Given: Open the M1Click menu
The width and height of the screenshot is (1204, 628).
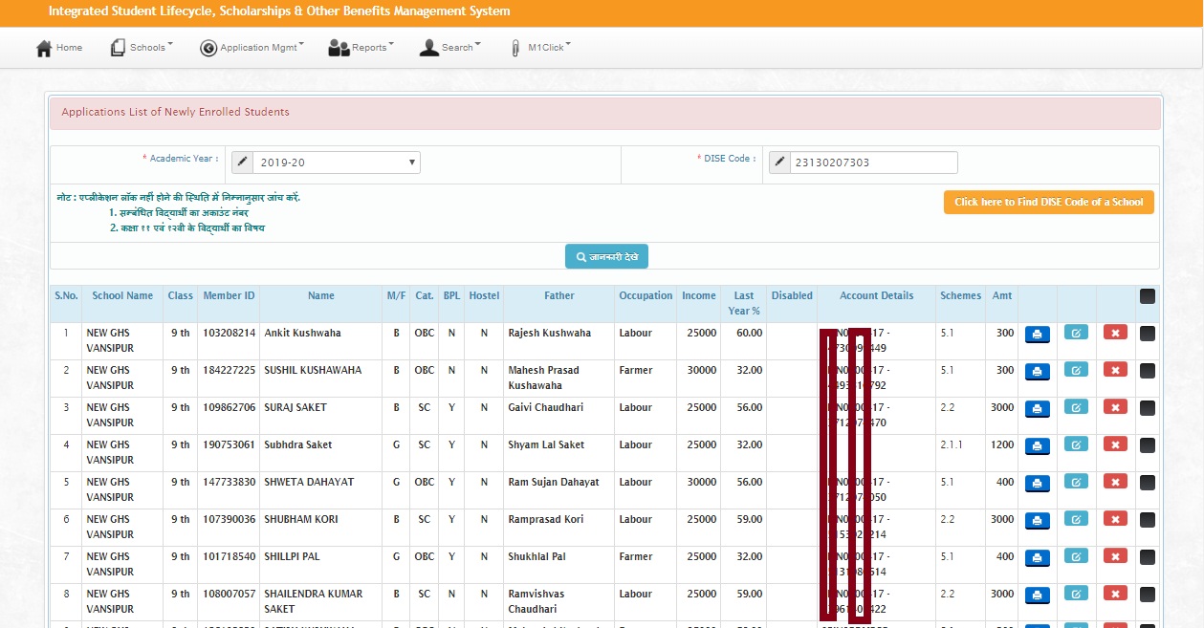Looking at the screenshot, I should 540,48.
